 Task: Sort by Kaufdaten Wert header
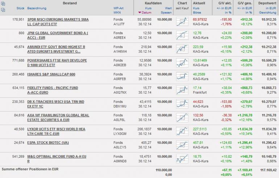pyautogui.click(x=168, y=8)
